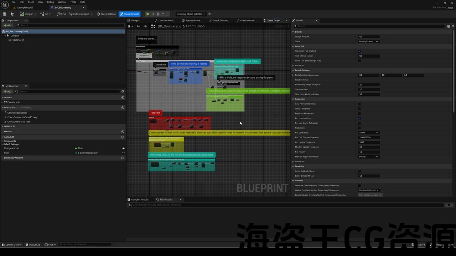Expand the Delta Rotation Boomerang property
The width and height of the screenshot is (456, 256).
293,75
